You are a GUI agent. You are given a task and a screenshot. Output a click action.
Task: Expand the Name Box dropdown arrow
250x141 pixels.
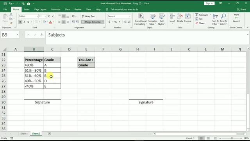(x=17, y=35)
